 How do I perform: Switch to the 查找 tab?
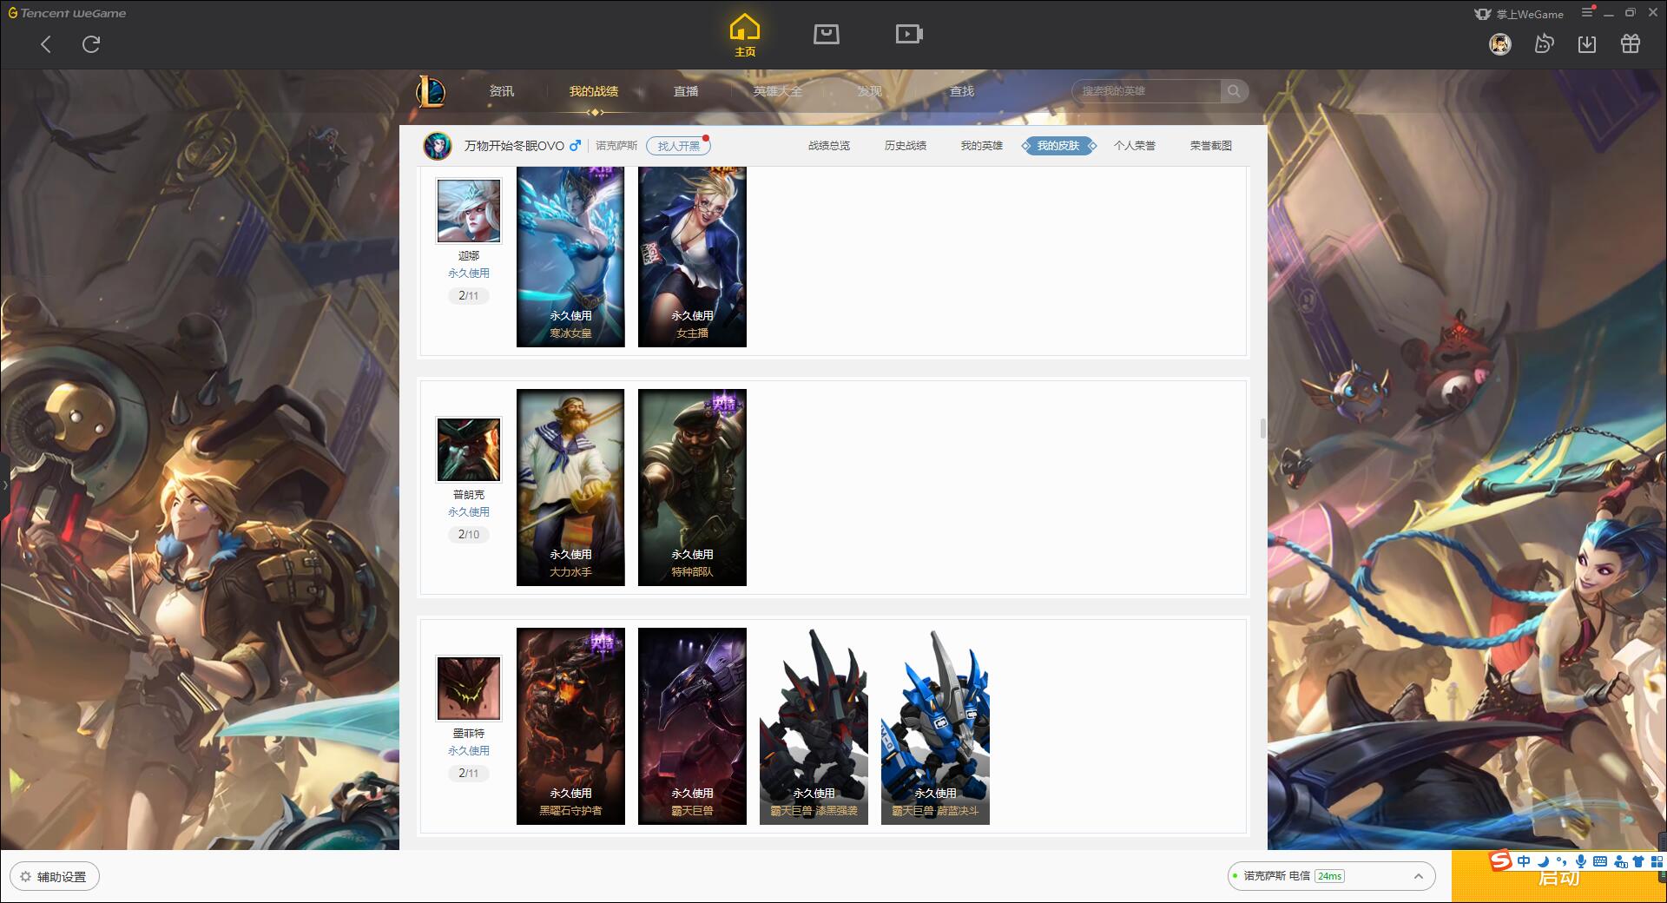[962, 91]
